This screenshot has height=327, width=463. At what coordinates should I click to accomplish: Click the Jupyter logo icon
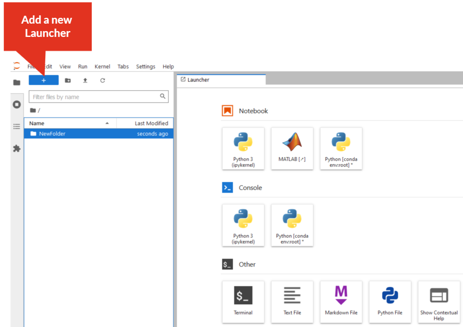(x=17, y=66)
